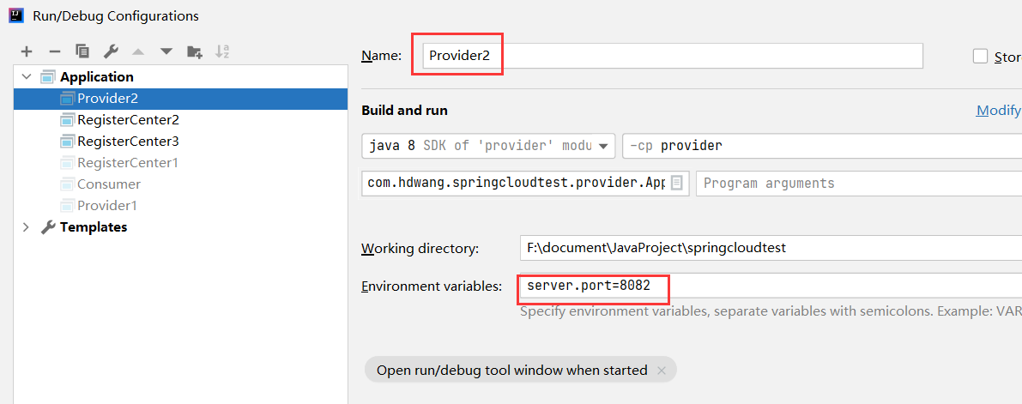Click the Program arguments field
This screenshot has height=404, width=1022.
pyautogui.click(x=858, y=183)
